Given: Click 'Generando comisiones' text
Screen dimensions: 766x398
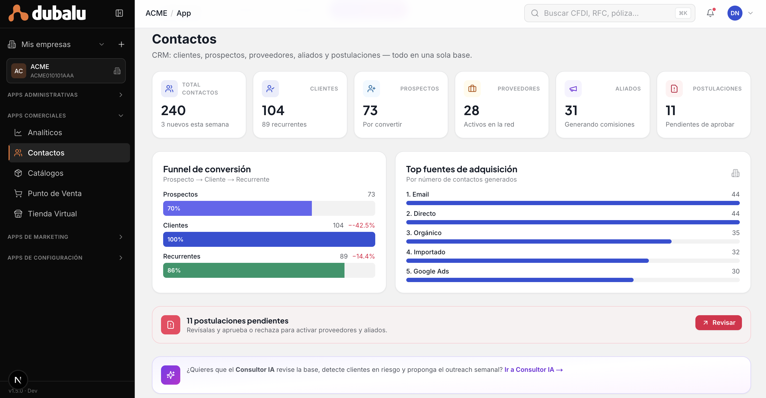Looking at the screenshot, I should tap(599, 124).
